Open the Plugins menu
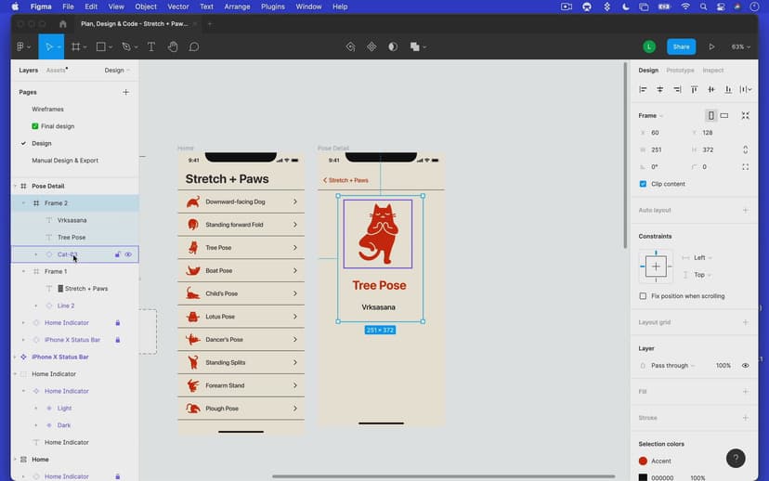 [x=272, y=6]
